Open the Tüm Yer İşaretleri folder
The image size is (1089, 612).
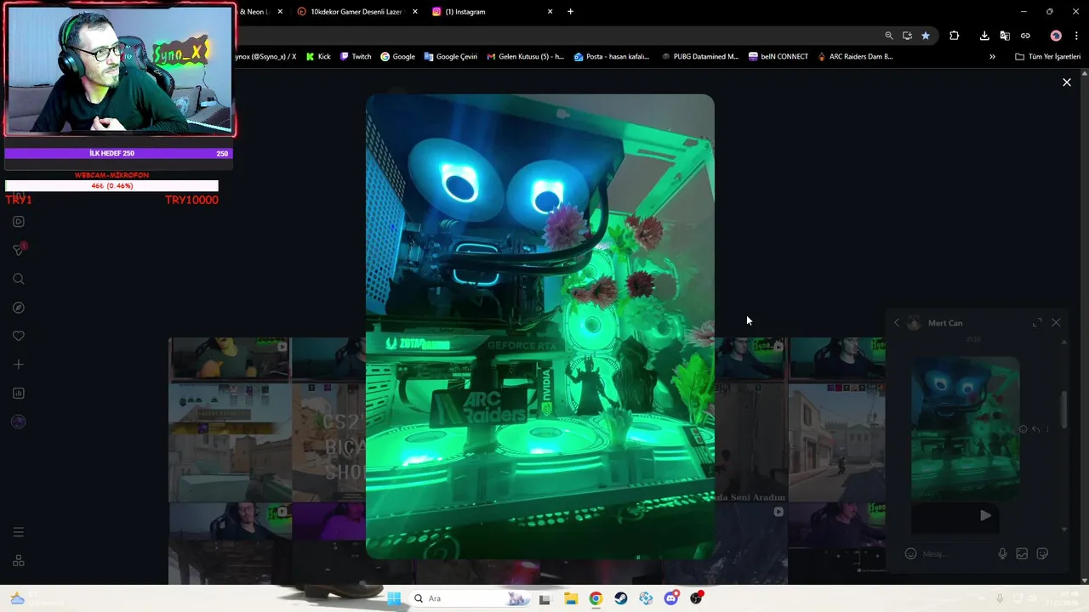click(1047, 57)
